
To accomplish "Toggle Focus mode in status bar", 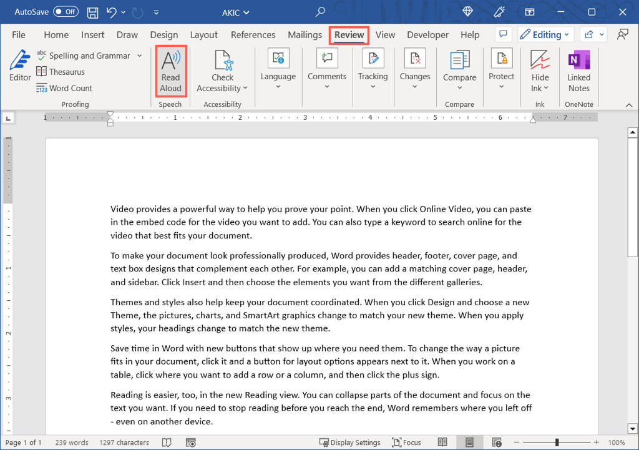I will 406,443.
